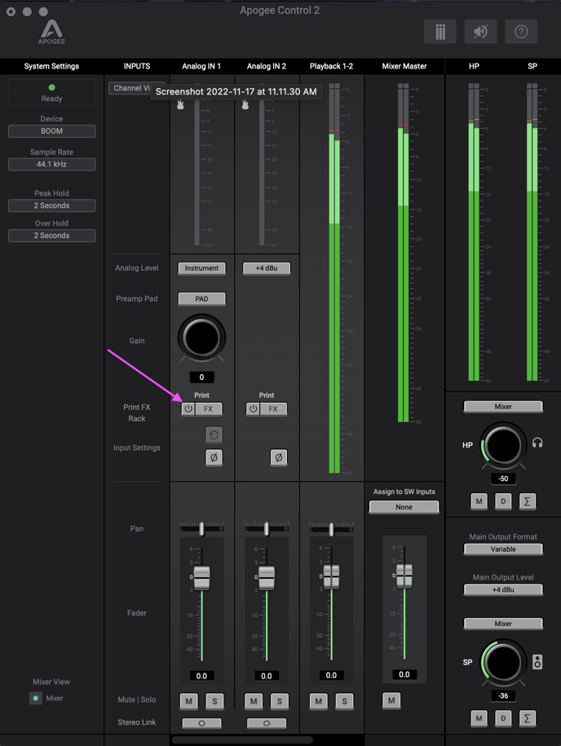Viewport: 561px width, 746px height.
Task: Toggle Stereo Link under Analog IN 2
Action: [267, 722]
